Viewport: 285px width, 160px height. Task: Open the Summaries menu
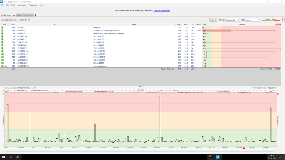click(22, 5)
